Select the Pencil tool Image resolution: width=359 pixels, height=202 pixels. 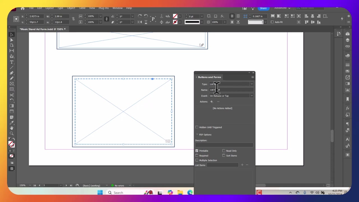coord(11,78)
